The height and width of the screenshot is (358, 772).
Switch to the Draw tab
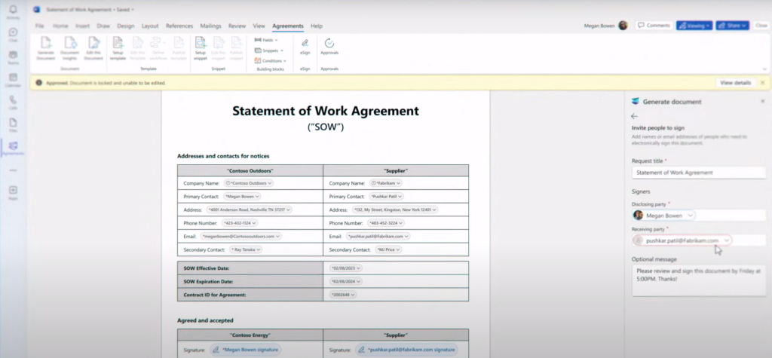click(x=103, y=26)
